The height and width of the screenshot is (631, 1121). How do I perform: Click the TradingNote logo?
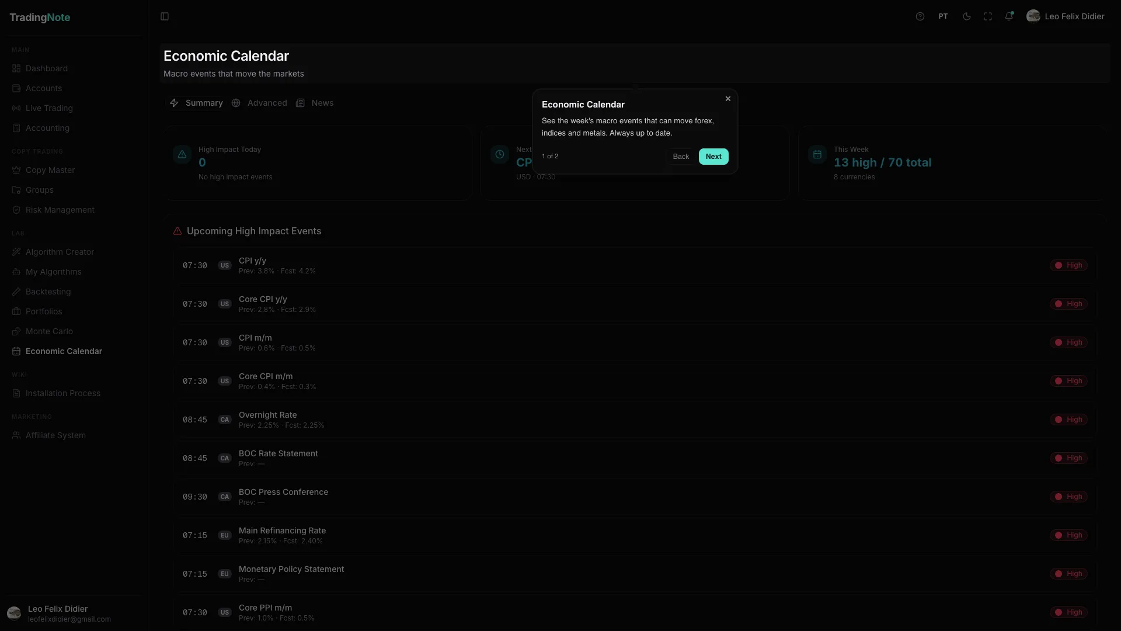pos(40,18)
